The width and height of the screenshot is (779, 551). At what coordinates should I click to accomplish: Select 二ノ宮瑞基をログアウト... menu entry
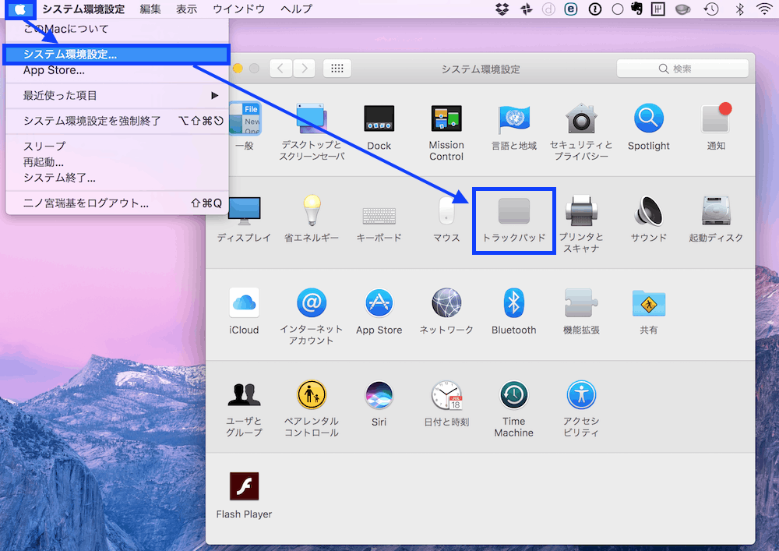(x=118, y=203)
